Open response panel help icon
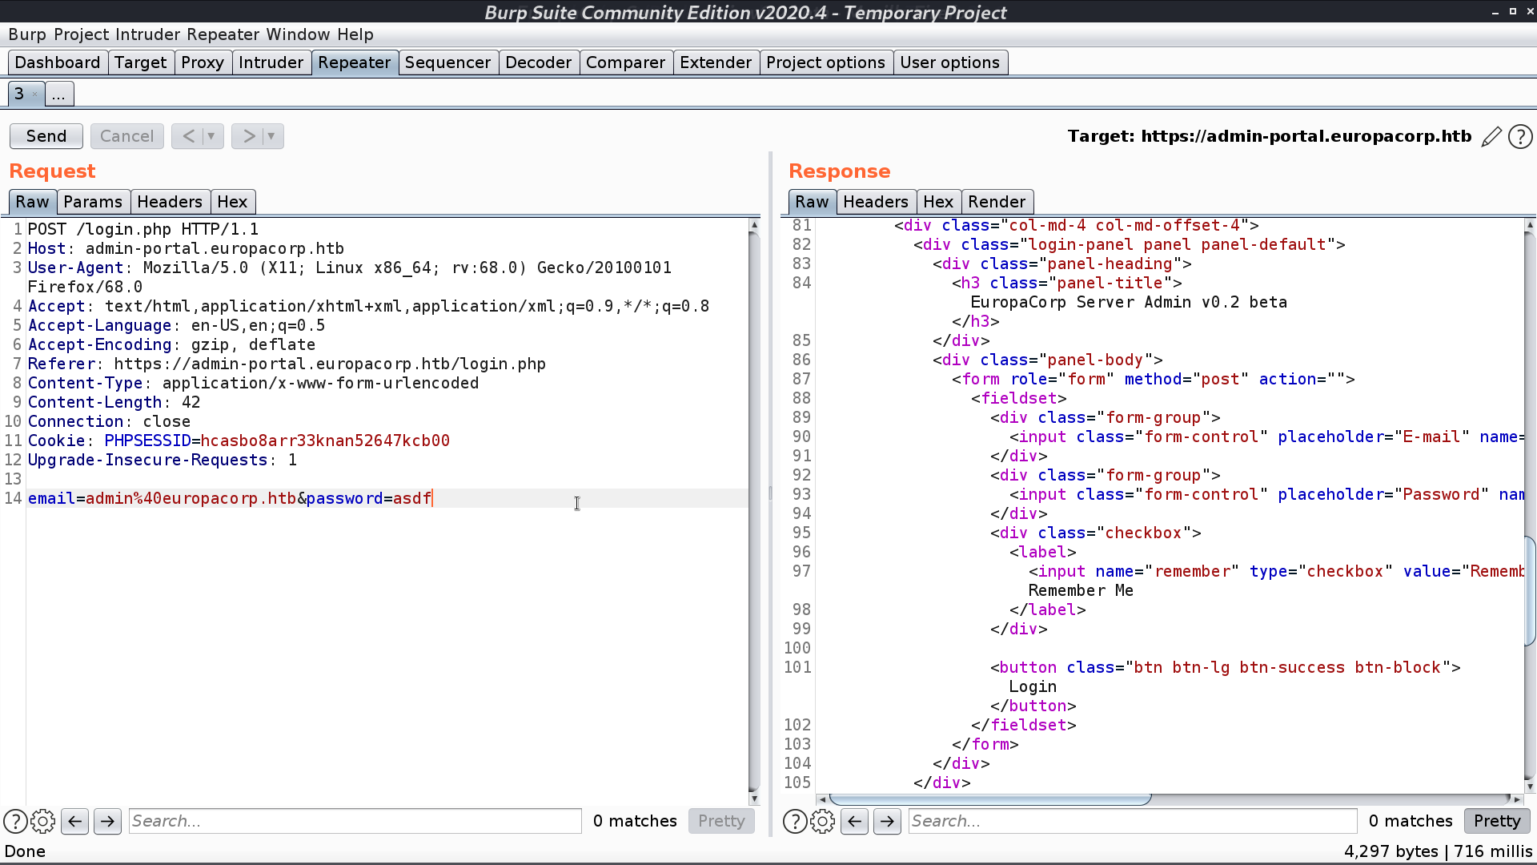1537x865 pixels. point(795,821)
